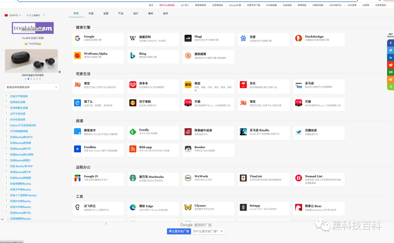This screenshot has width=394, height=243.
Task: Click 停止显示此广告 button
Action: (179, 231)
